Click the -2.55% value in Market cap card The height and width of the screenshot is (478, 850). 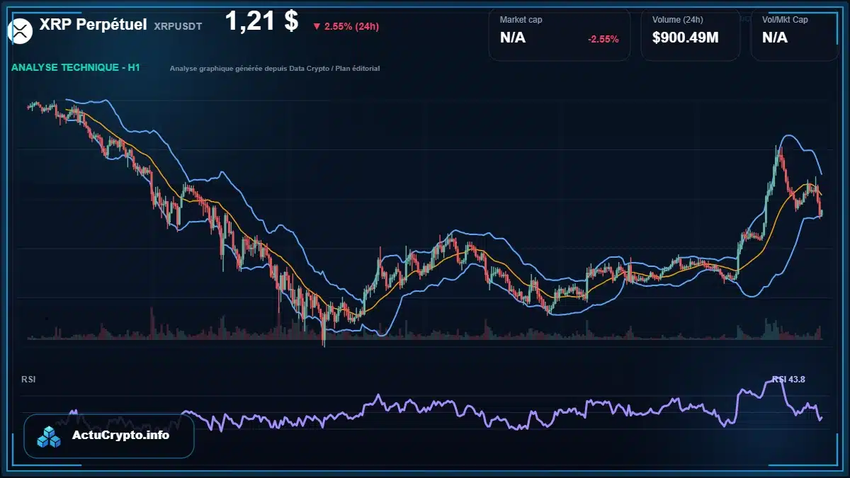pyautogui.click(x=603, y=39)
